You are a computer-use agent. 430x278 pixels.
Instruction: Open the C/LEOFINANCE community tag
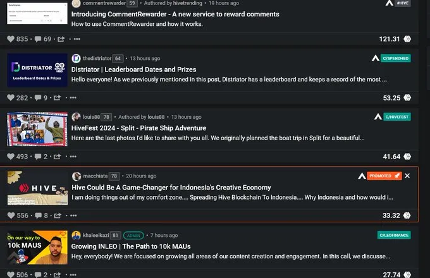394,235
